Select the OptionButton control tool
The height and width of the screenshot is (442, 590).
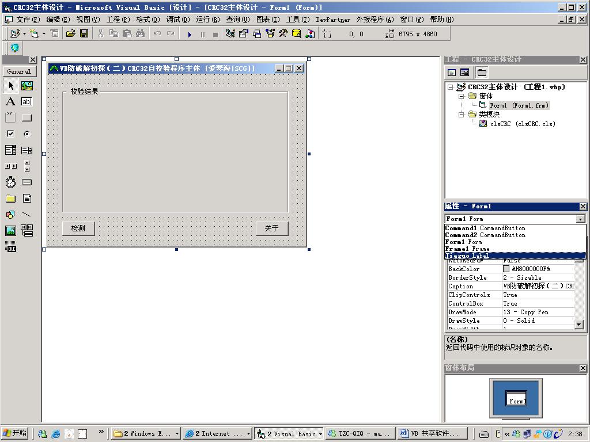(27, 134)
